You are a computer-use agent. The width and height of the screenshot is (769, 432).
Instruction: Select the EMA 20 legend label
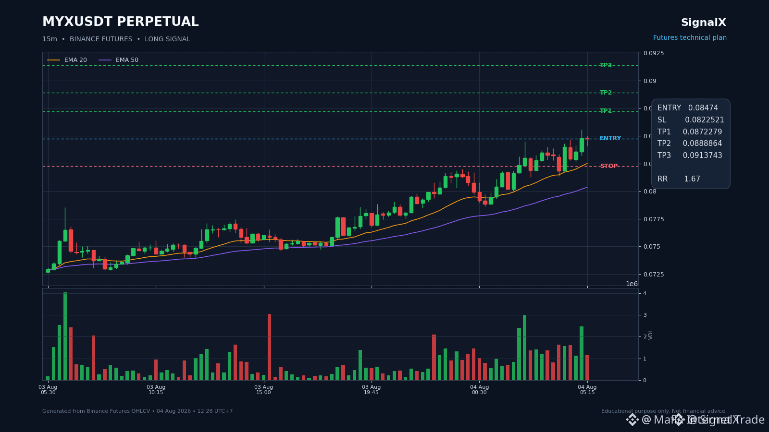(x=75, y=60)
